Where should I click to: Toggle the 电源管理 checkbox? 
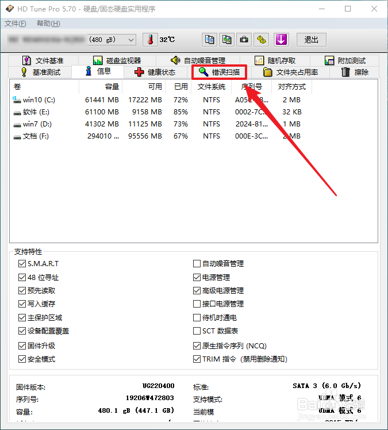pos(197,277)
